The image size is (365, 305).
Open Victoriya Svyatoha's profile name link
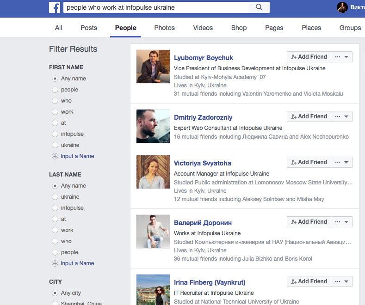202,163
